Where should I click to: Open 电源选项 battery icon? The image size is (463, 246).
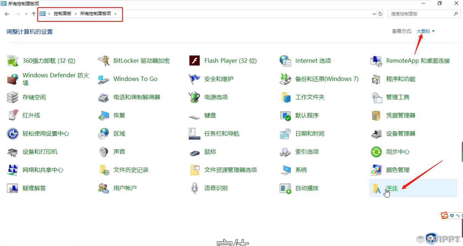click(x=194, y=97)
